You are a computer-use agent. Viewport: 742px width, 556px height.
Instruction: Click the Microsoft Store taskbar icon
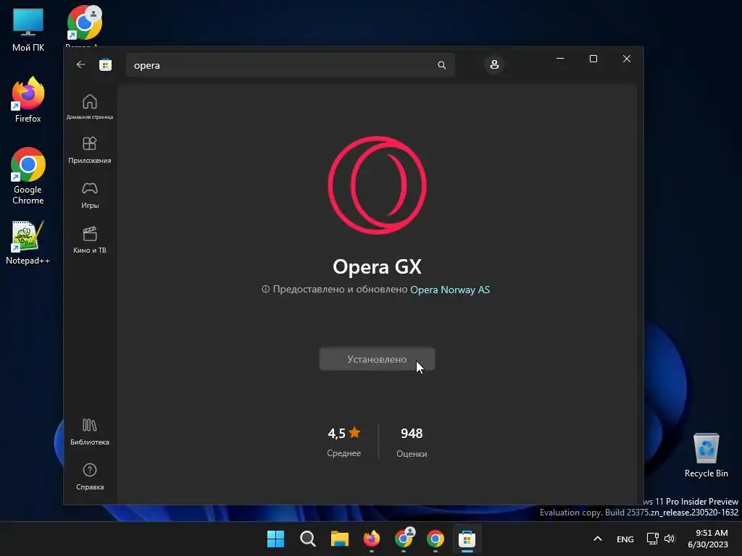pos(467,539)
